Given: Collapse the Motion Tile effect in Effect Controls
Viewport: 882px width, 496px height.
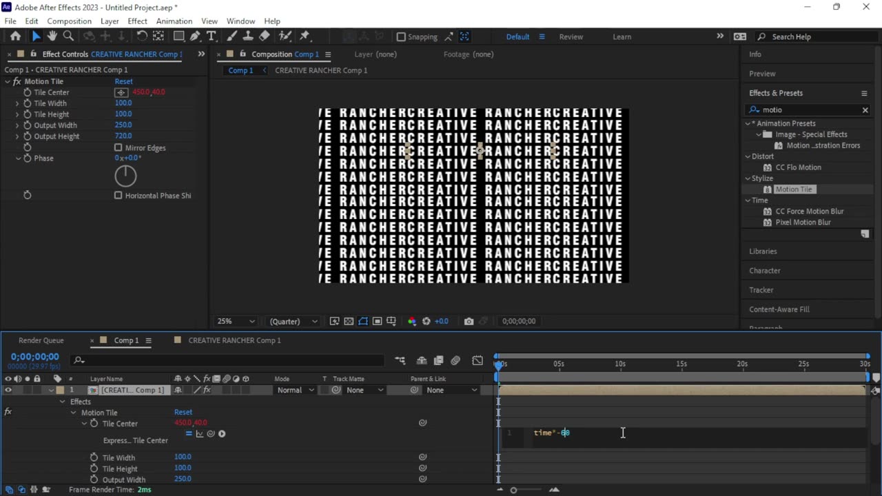Looking at the screenshot, I should point(8,81).
